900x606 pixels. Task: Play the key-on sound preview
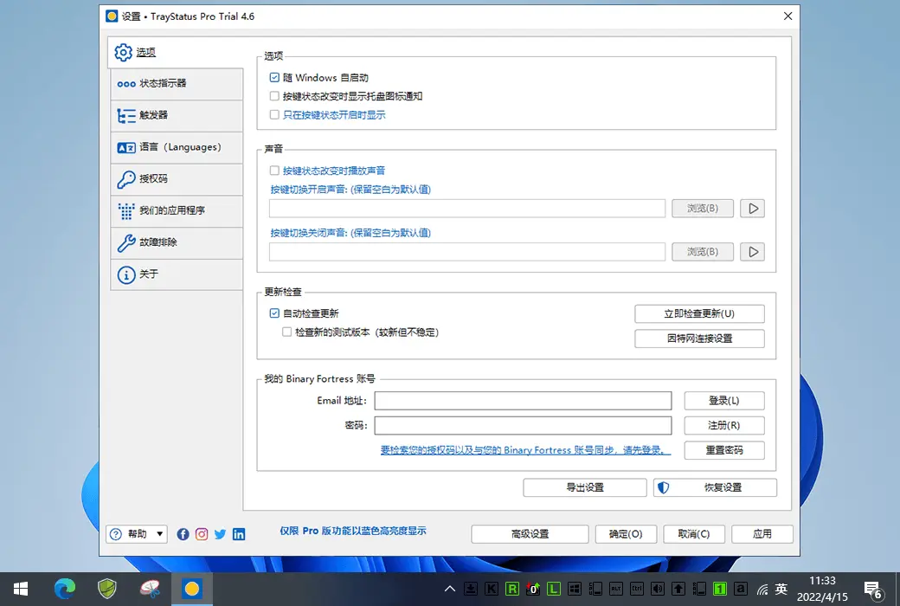753,209
